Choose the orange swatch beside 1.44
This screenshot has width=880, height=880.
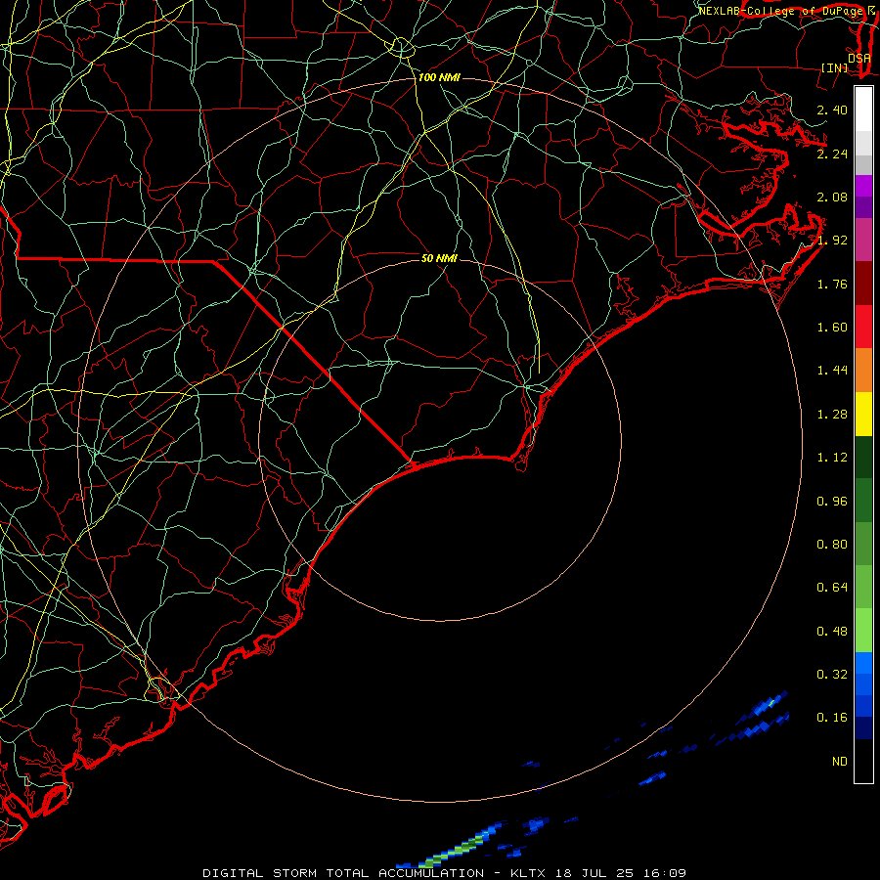(x=863, y=370)
